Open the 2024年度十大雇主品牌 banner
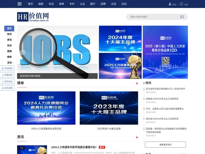Viewport: 205px width, 154px height. (120, 38)
